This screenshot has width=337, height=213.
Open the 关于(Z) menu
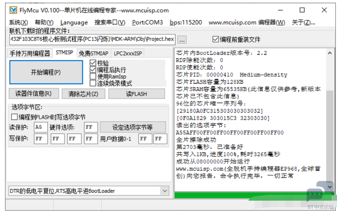[303, 22]
